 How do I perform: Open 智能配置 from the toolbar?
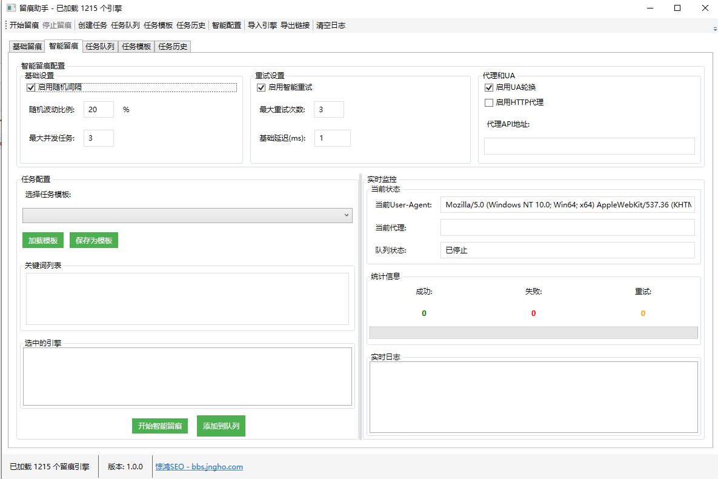(226, 25)
